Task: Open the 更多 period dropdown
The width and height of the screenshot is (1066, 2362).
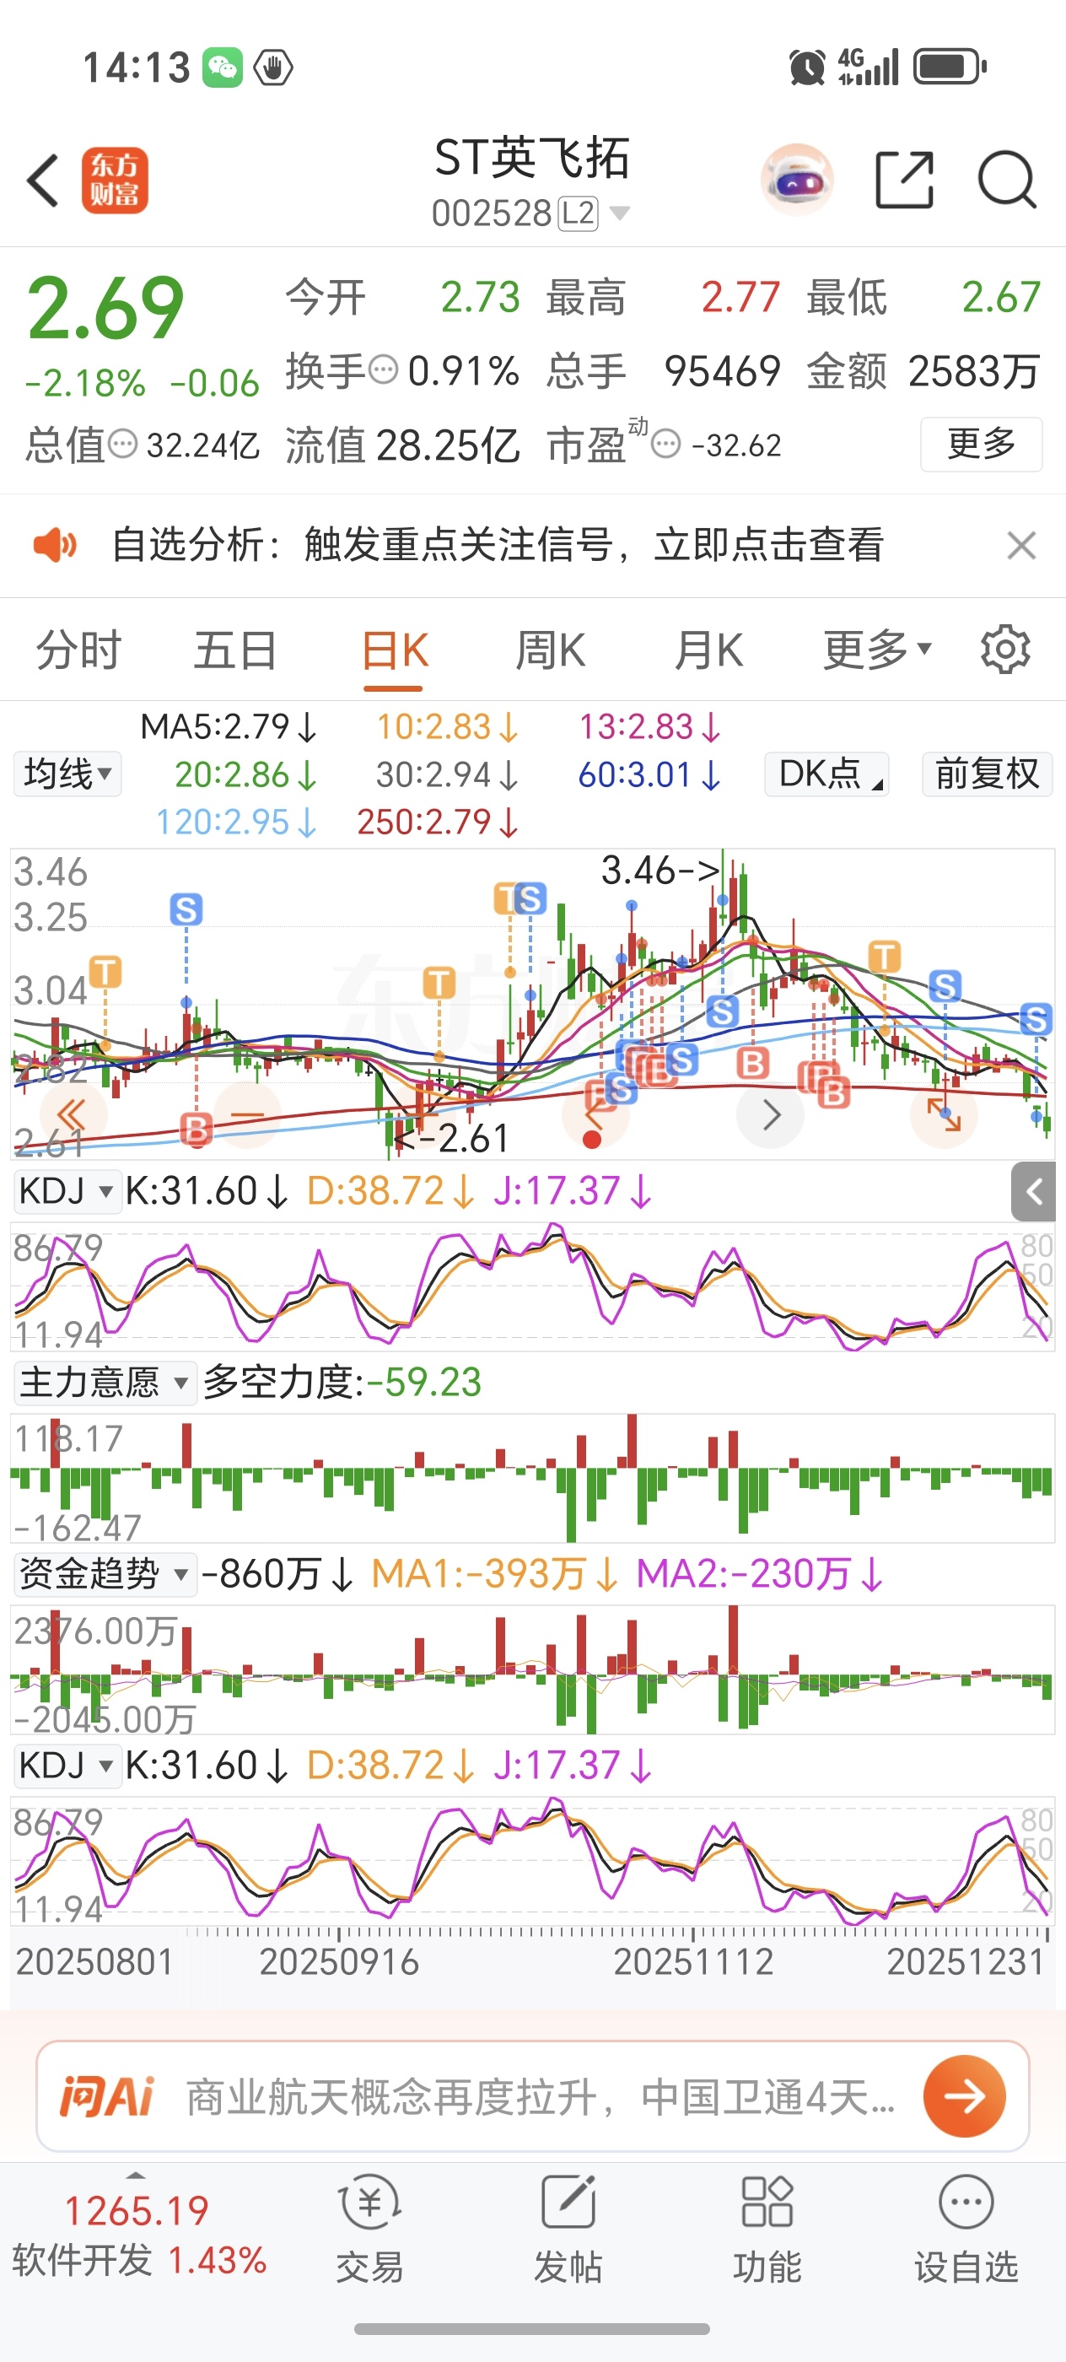Action: [877, 651]
